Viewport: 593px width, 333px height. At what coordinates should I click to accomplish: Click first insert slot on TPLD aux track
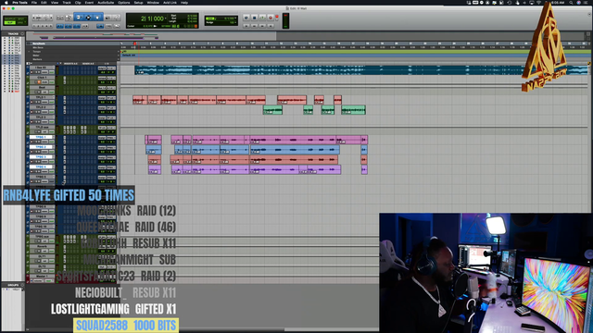65,128
